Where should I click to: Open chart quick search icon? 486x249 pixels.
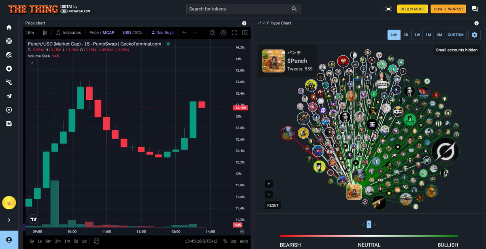click(213, 33)
